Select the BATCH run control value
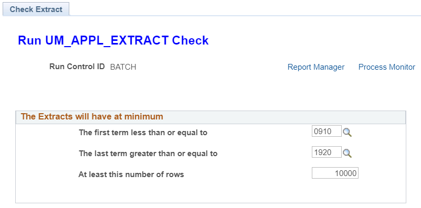421x208 pixels. 123,67
